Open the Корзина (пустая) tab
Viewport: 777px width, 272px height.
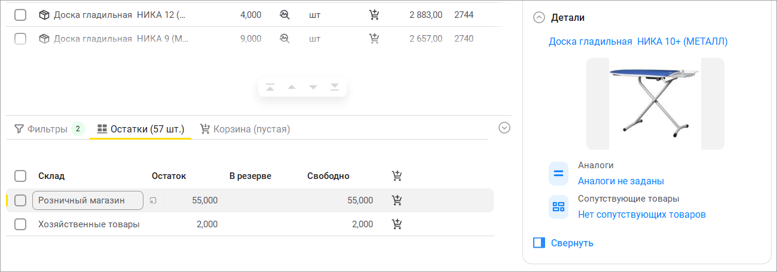tap(245, 129)
